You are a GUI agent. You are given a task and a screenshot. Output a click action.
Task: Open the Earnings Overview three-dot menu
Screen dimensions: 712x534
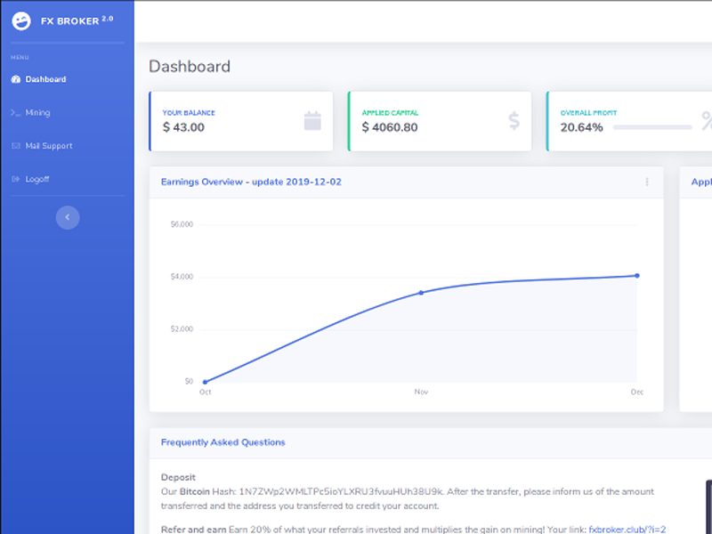647,182
